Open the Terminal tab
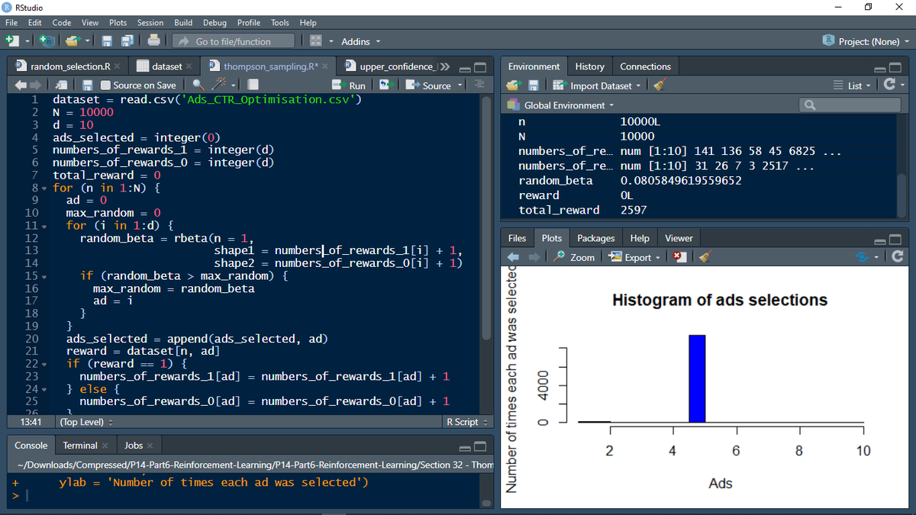Image resolution: width=916 pixels, height=515 pixels. [80, 446]
